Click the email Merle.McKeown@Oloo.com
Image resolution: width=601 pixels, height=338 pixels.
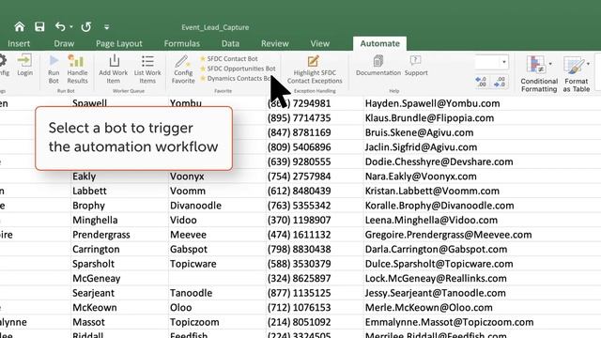(x=428, y=307)
